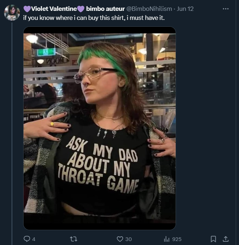Open the three-dot more options menu

[x=226, y=9]
